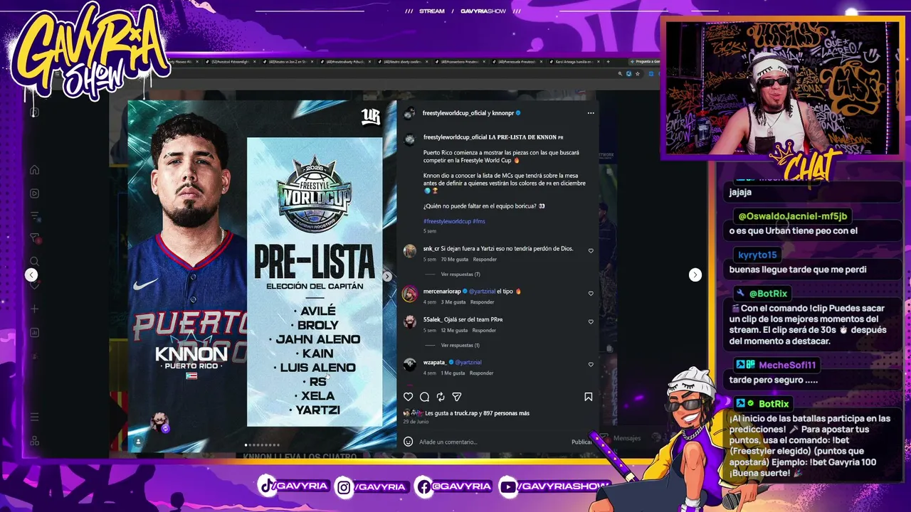Screen dimensions: 911x512
Task: Open the comment bubble icon under the post
Action: (424, 397)
